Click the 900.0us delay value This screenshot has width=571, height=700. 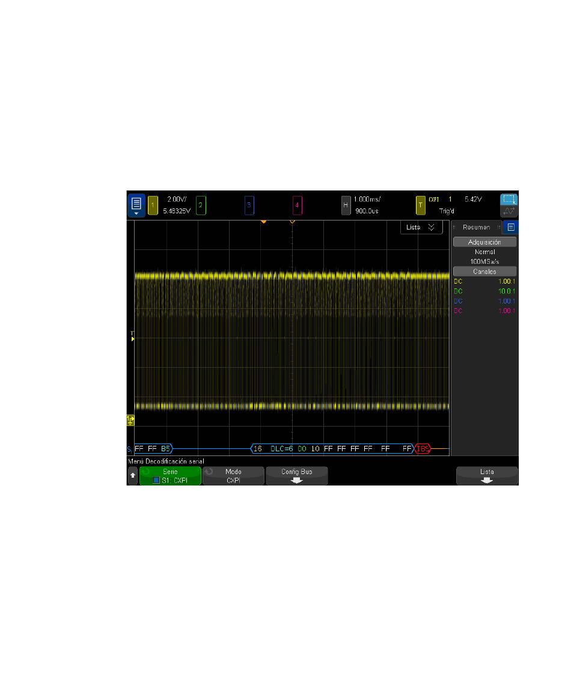click(367, 211)
